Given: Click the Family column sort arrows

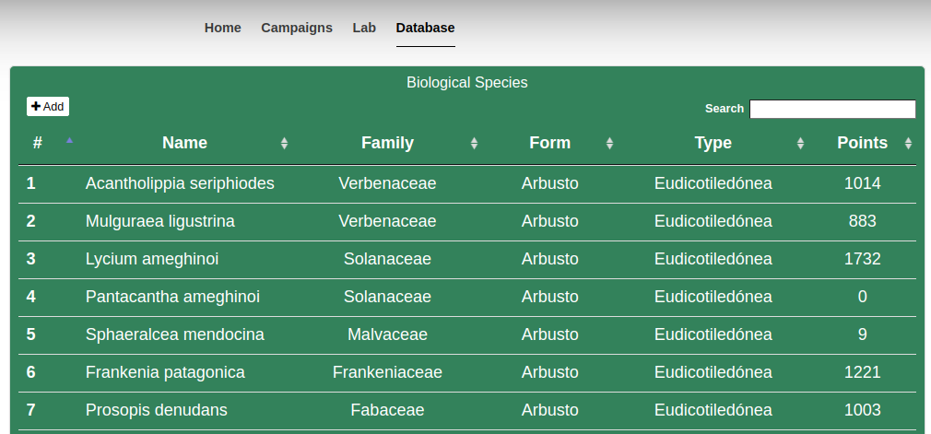Looking at the screenshot, I should 474,144.
